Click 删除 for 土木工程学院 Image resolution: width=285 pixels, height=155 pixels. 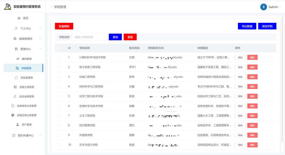pyautogui.click(x=252, y=116)
